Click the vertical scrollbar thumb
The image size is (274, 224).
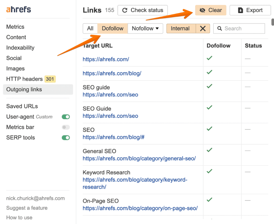click(273, 22)
